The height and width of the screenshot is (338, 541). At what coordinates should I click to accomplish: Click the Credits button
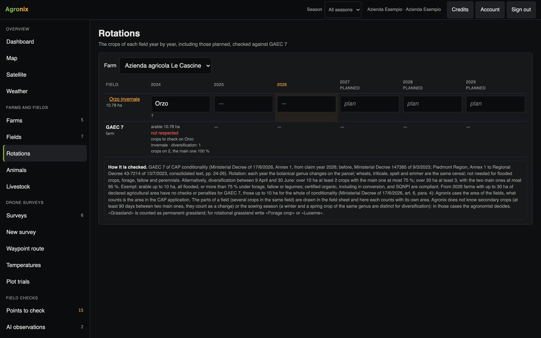[460, 10]
